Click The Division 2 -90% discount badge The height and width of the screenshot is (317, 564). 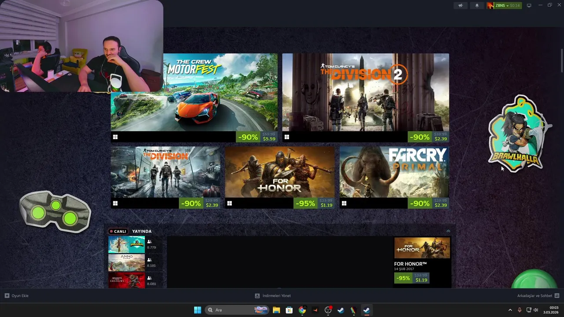419,137
